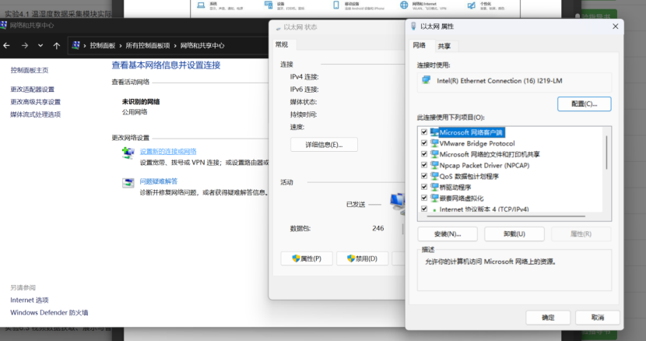
Task: Click 系统 category in background Settings window
Action: [x=220, y=5]
